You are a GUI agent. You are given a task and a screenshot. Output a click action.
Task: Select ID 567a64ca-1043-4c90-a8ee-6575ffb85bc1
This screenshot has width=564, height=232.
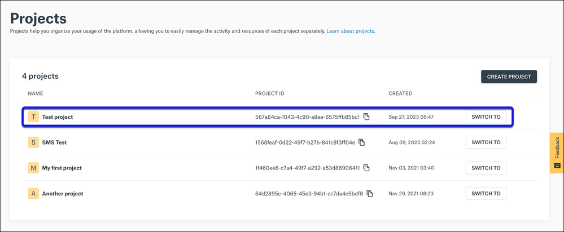[x=308, y=117]
